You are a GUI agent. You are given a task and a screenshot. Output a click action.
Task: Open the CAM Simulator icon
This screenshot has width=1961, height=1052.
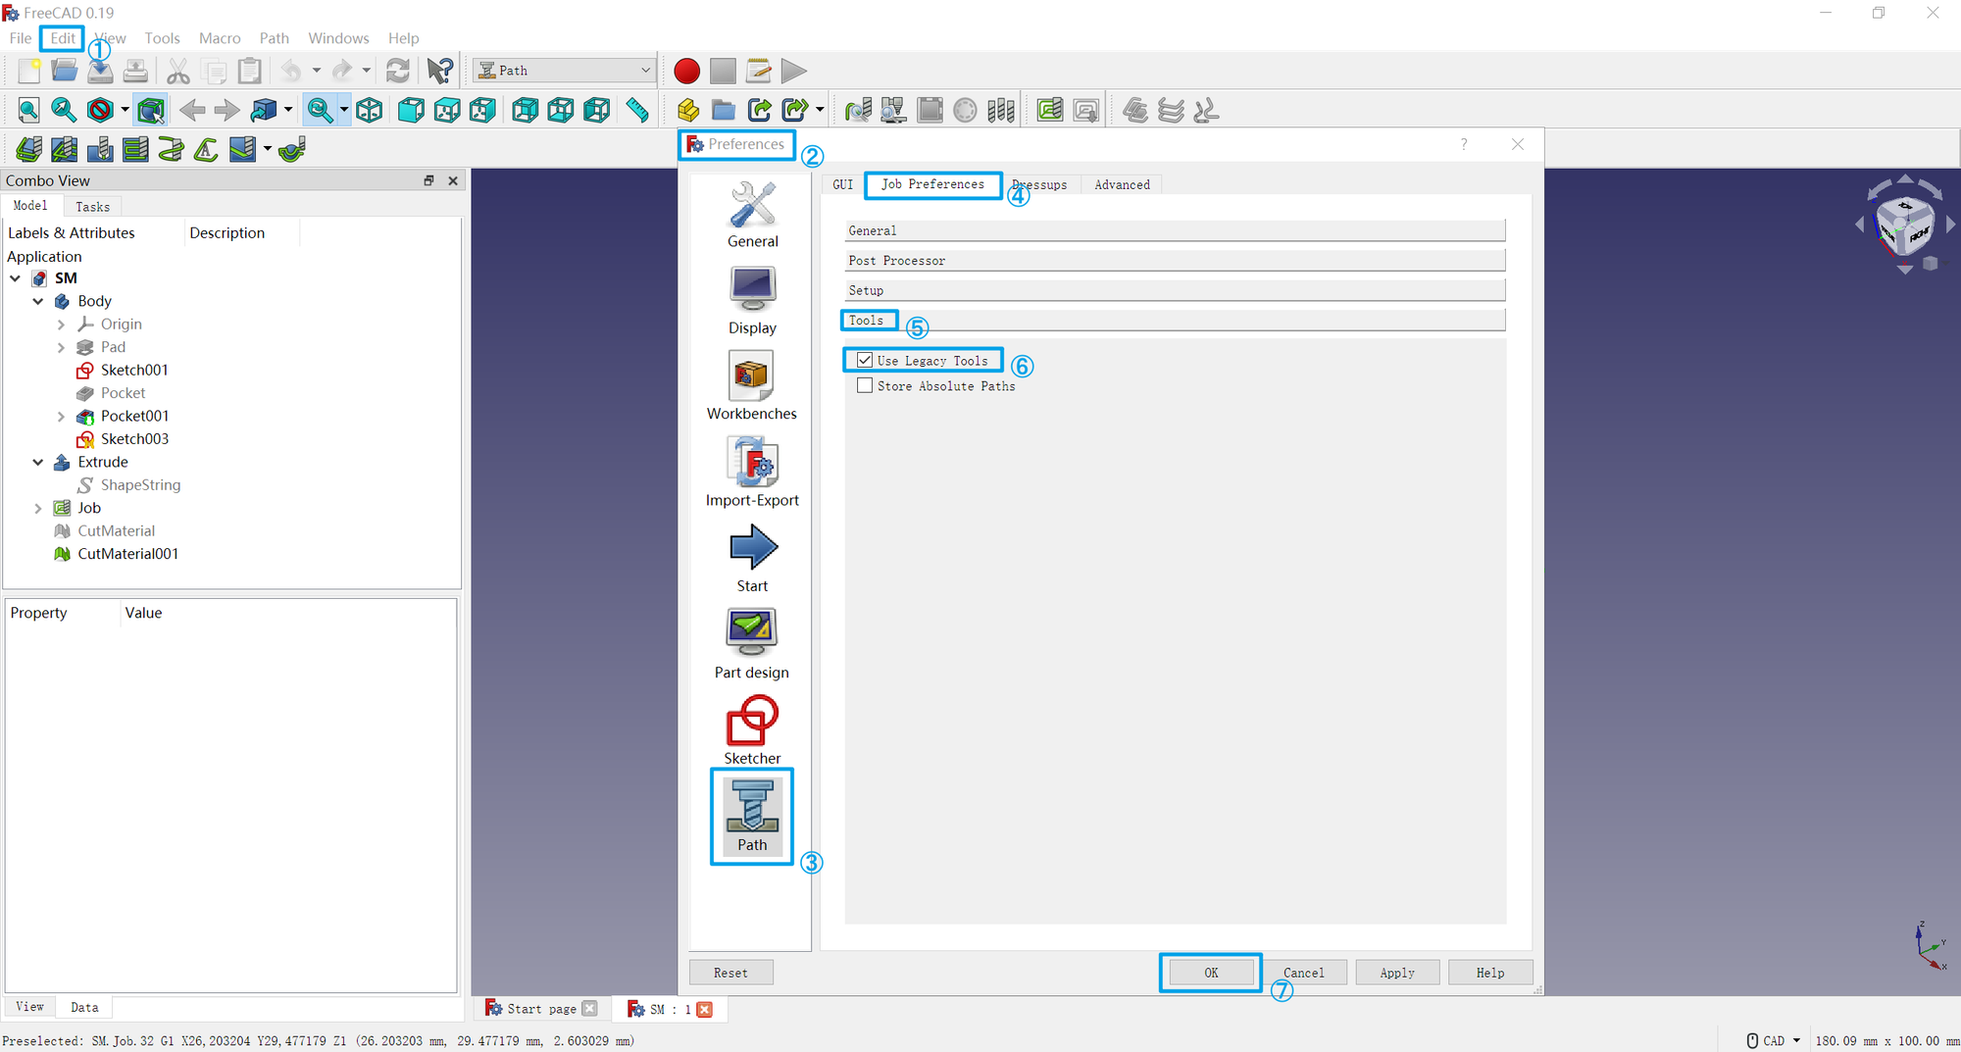click(x=893, y=110)
